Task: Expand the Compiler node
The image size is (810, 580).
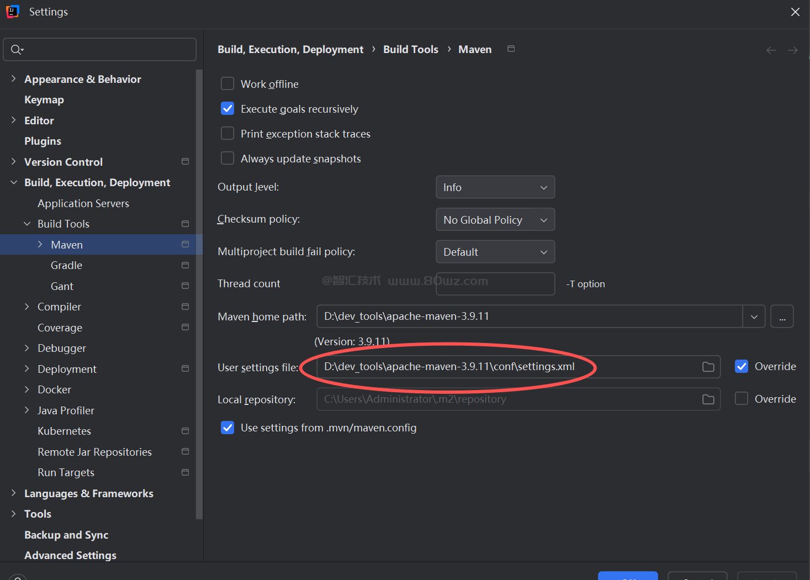Action: pos(27,307)
